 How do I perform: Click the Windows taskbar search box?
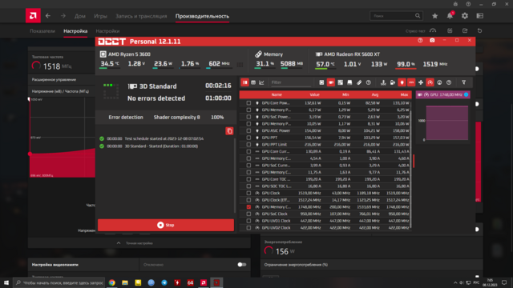[x=59, y=282]
